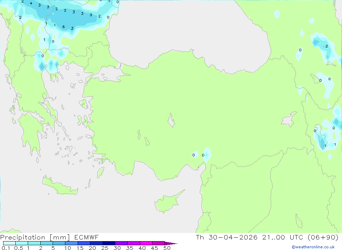Click the '(06+90)' forecast run label
The width and height of the screenshot is (342, 250).
[323, 237]
